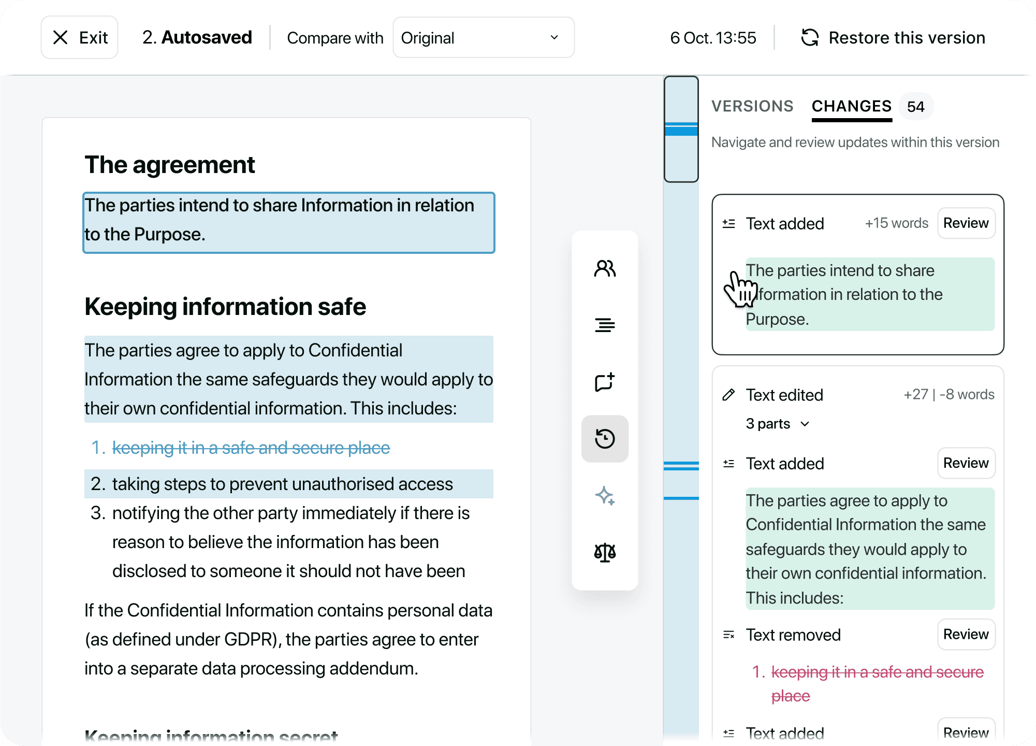Open the Compare with Original dropdown
Screen dimensions: 1036x746
(x=483, y=38)
